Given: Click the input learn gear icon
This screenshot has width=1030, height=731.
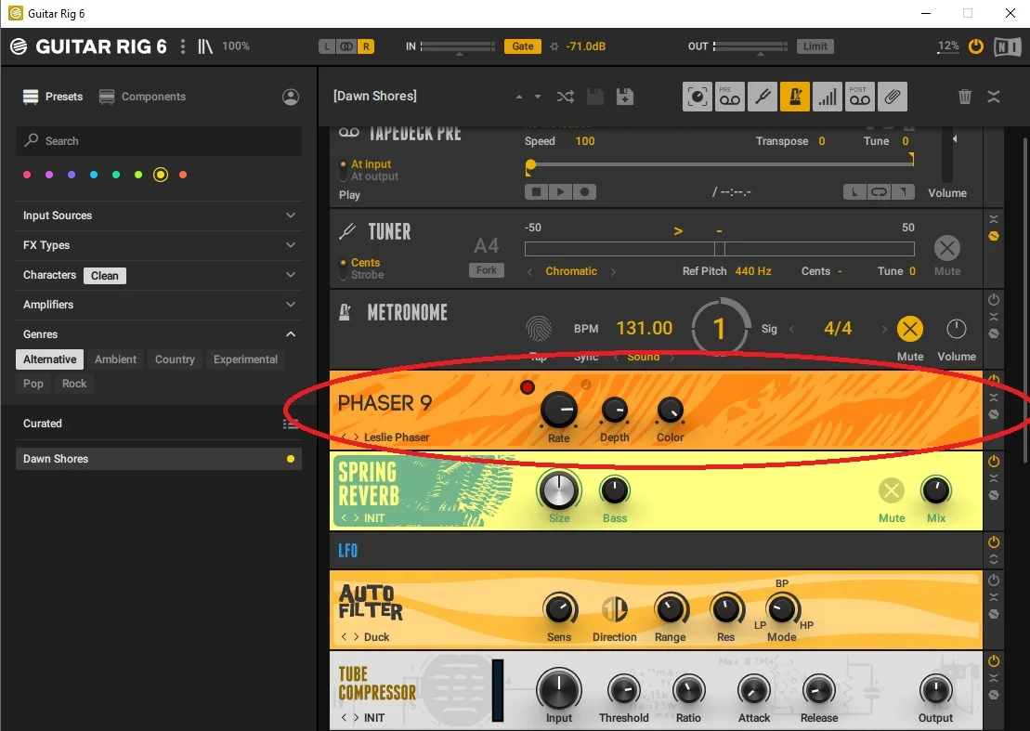Looking at the screenshot, I should coord(554,46).
